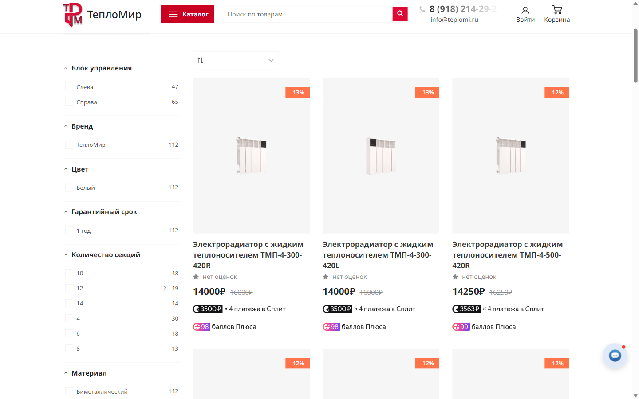Click the red search magnifier button
Screen dimensions: 639x399
[400, 14]
